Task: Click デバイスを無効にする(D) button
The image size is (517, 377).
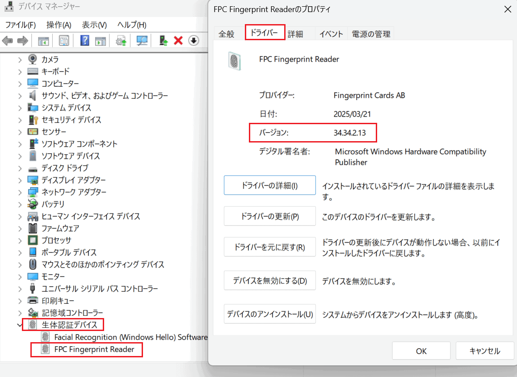Action: (270, 281)
